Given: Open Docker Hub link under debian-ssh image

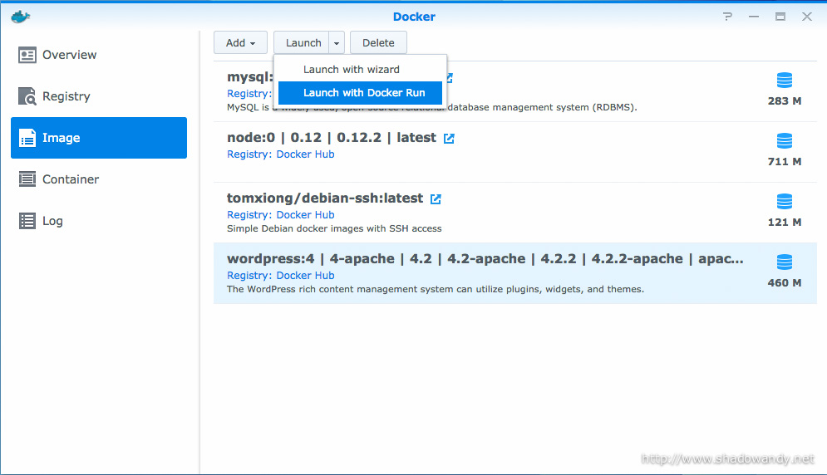Looking at the screenshot, I should [305, 215].
